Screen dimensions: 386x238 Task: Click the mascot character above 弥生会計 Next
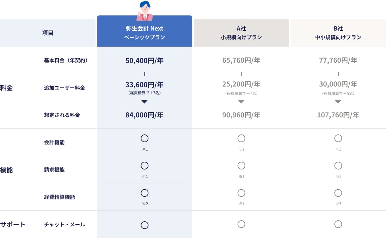click(x=145, y=11)
